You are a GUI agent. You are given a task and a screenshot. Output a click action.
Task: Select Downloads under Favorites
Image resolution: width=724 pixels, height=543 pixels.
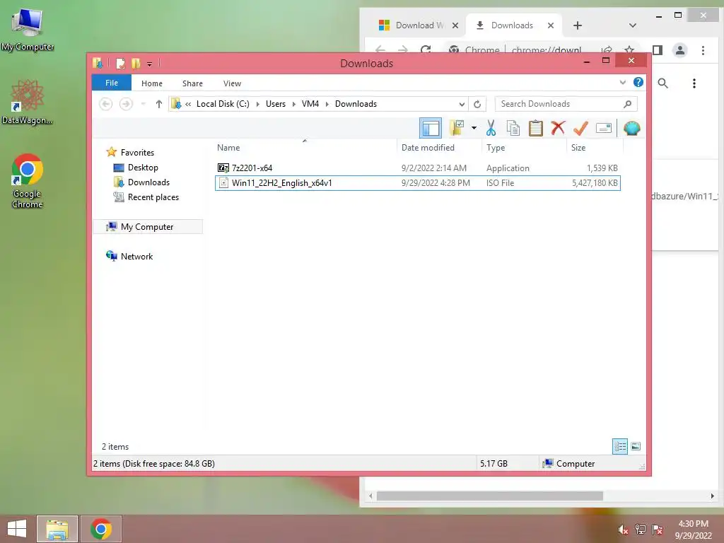click(x=148, y=182)
